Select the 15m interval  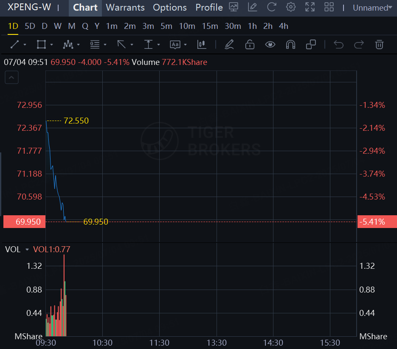[210, 26]
